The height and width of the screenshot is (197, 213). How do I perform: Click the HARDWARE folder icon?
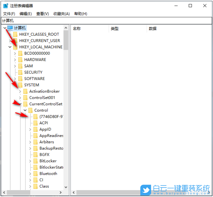(x=20, y=60)
